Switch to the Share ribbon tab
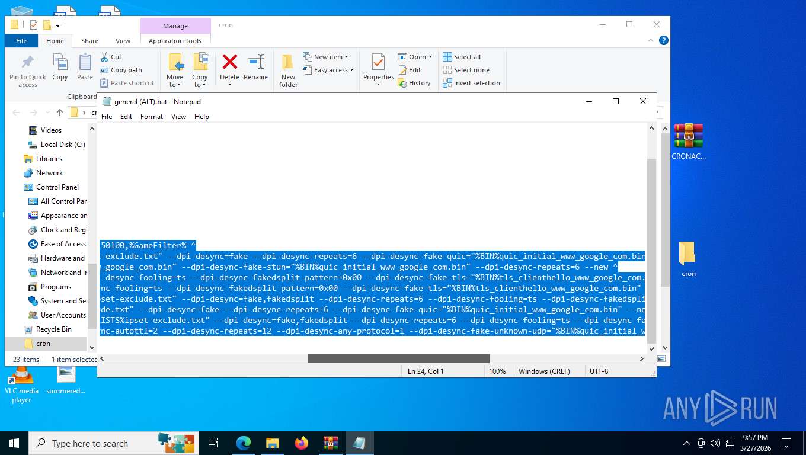The image size is (806, 455). click(90, 41)
